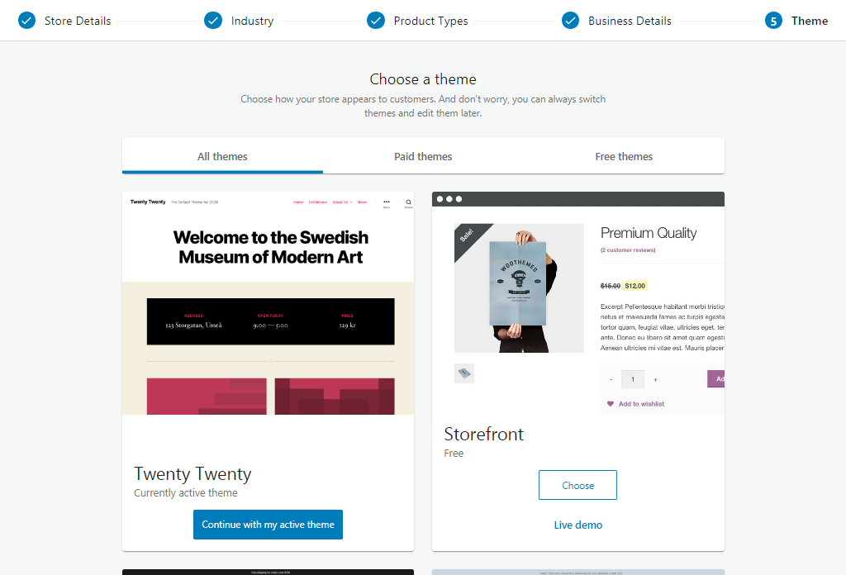Click the minus quantity stepper in the Storefront preview
846x575 pixels.
tap(611, 380)
